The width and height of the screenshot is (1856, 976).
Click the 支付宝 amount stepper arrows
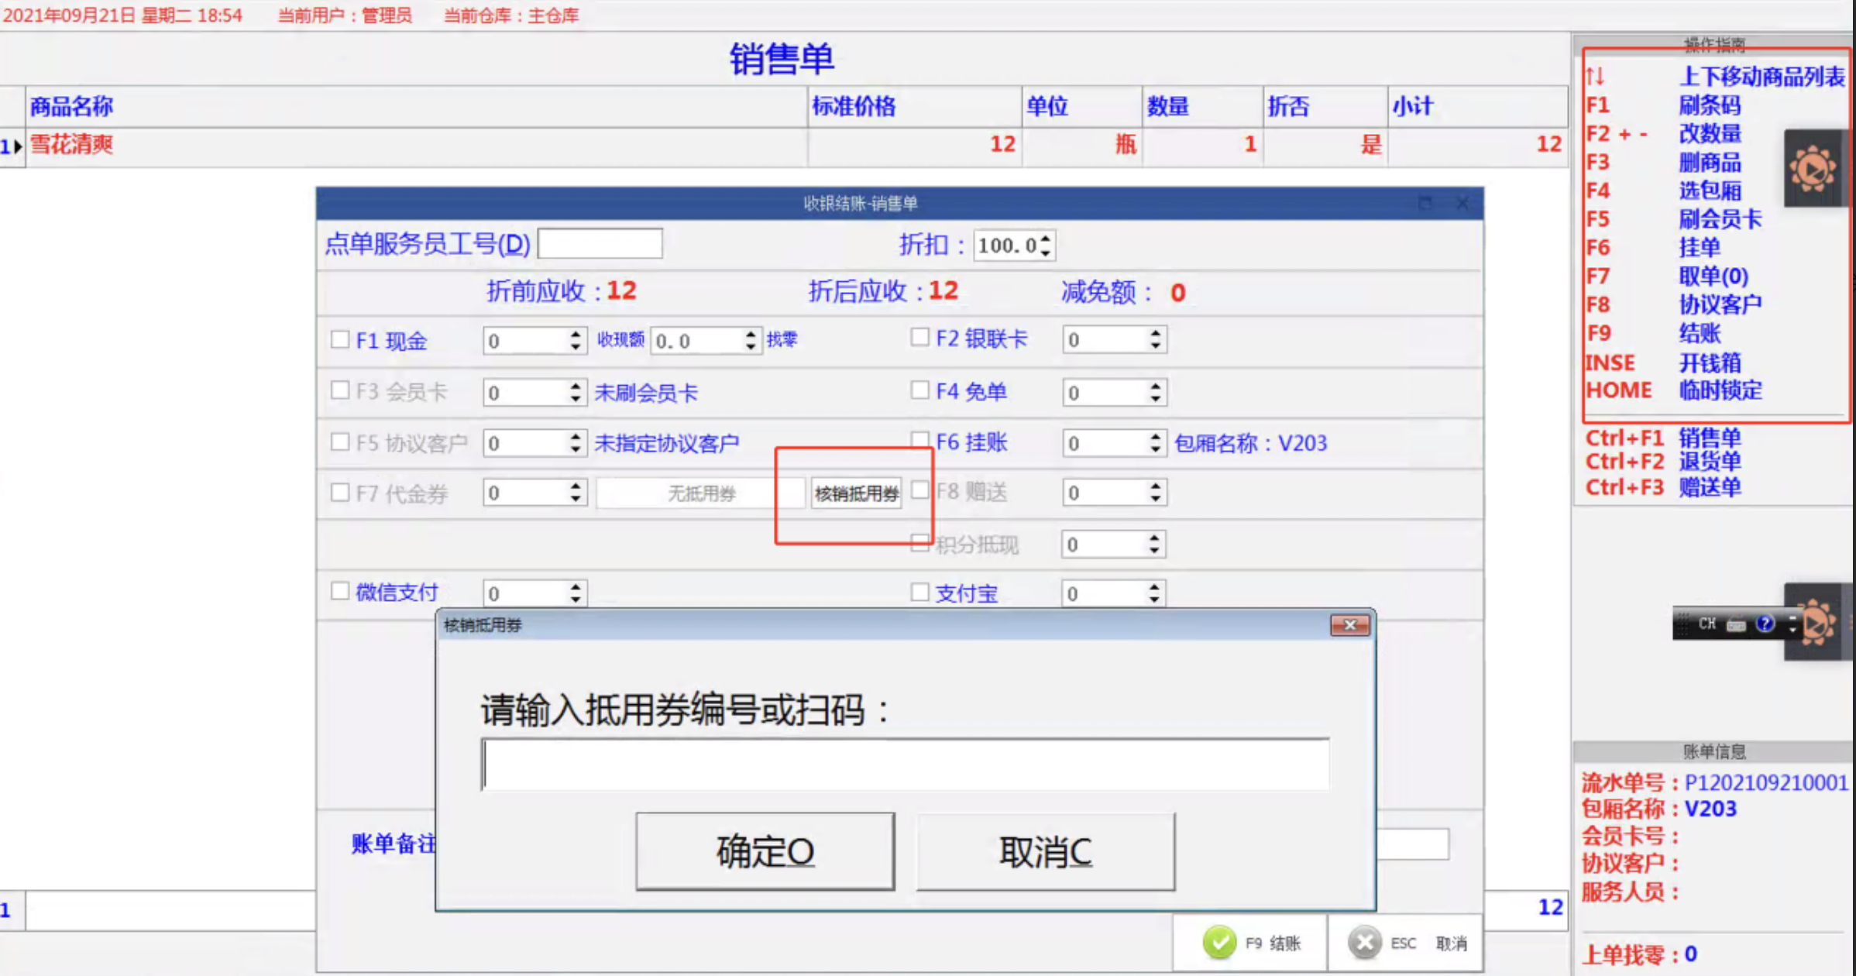(1154, 594)
